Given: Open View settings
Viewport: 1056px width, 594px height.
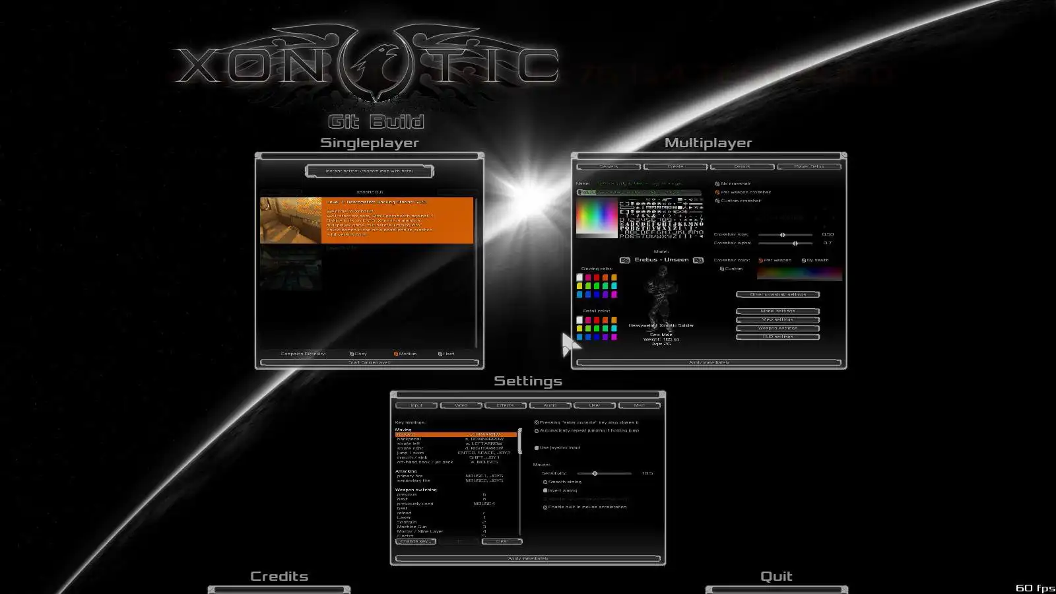Looking at the screenshot, I should tap(778, 319).
